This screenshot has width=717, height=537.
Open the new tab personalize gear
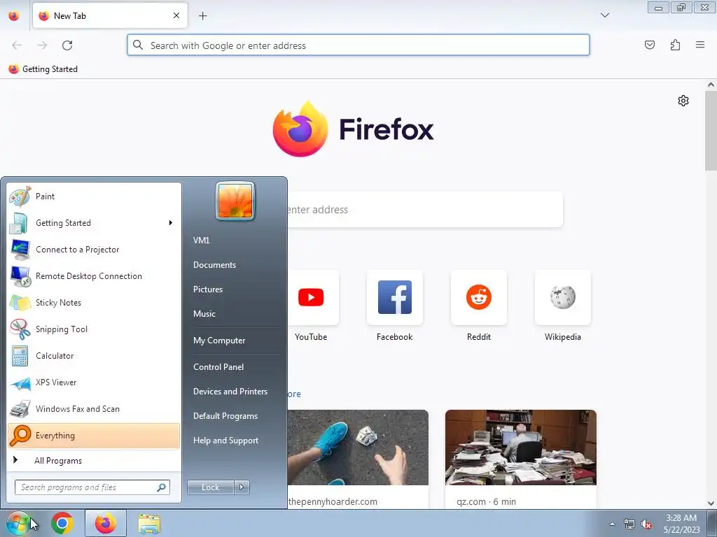pos(683,101)
